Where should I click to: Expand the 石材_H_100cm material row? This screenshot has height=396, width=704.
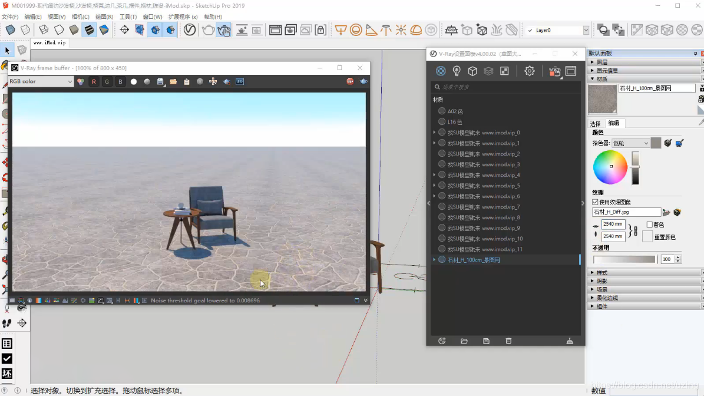434,259
